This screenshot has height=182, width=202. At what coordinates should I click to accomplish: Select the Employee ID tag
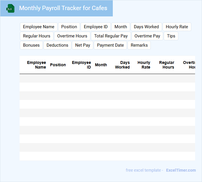click(x=96, y=27)
